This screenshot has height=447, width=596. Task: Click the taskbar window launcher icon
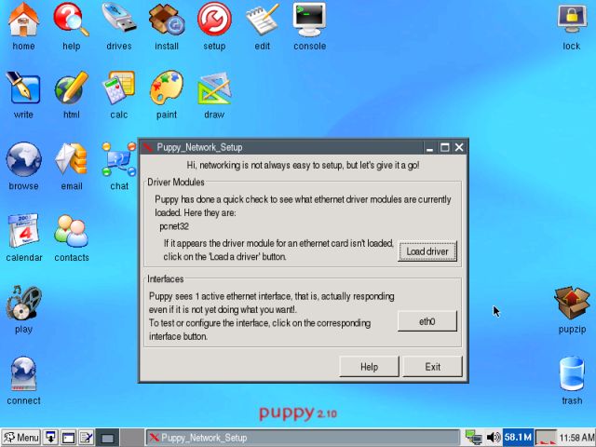(68, 438)
